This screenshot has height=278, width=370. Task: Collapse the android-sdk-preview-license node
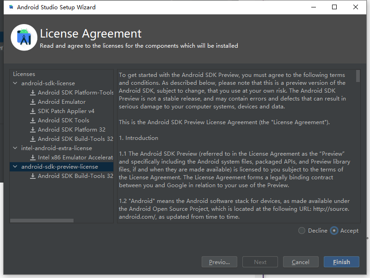(x=16, y=167)
